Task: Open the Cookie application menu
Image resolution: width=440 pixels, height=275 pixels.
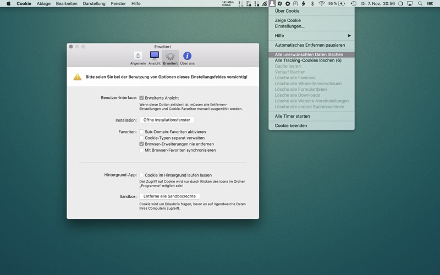Action: click(x=24, y=3)
